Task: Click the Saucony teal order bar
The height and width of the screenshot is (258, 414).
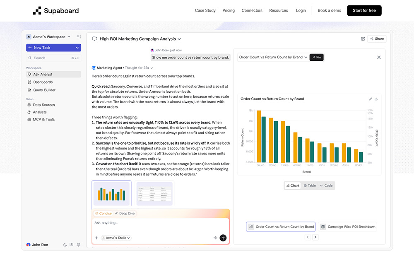Action: point(263,140)
